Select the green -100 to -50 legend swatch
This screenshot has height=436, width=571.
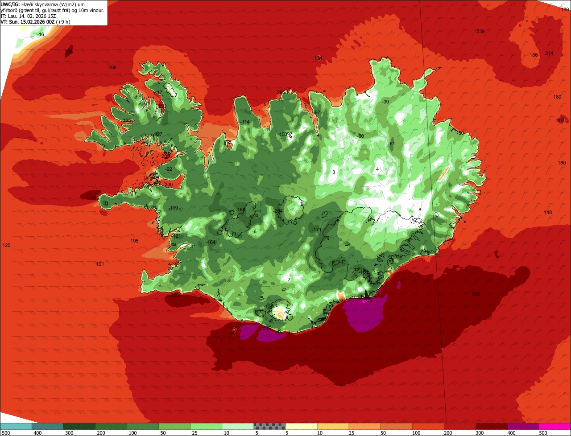tap(143, 426)
